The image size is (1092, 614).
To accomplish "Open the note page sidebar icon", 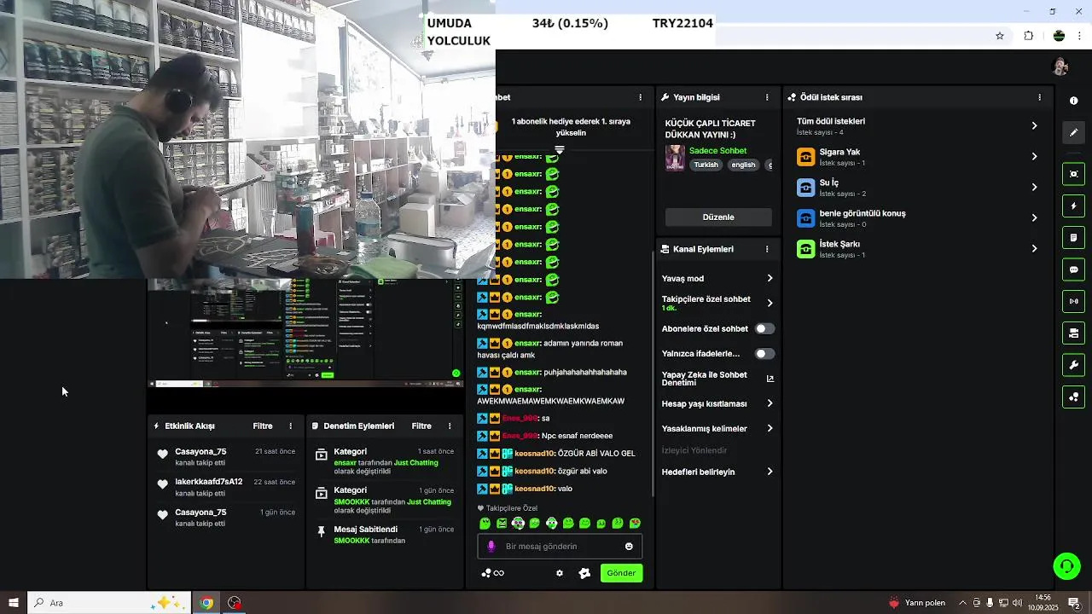I will point(1073,237).
